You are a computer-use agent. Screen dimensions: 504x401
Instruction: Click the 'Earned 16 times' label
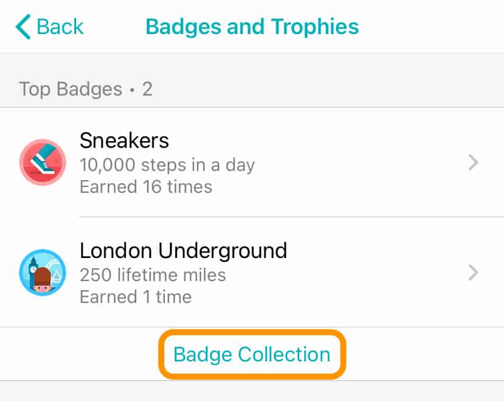(145, 186)
